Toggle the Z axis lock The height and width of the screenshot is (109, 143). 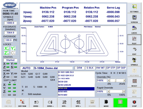(x=7, y=53)
